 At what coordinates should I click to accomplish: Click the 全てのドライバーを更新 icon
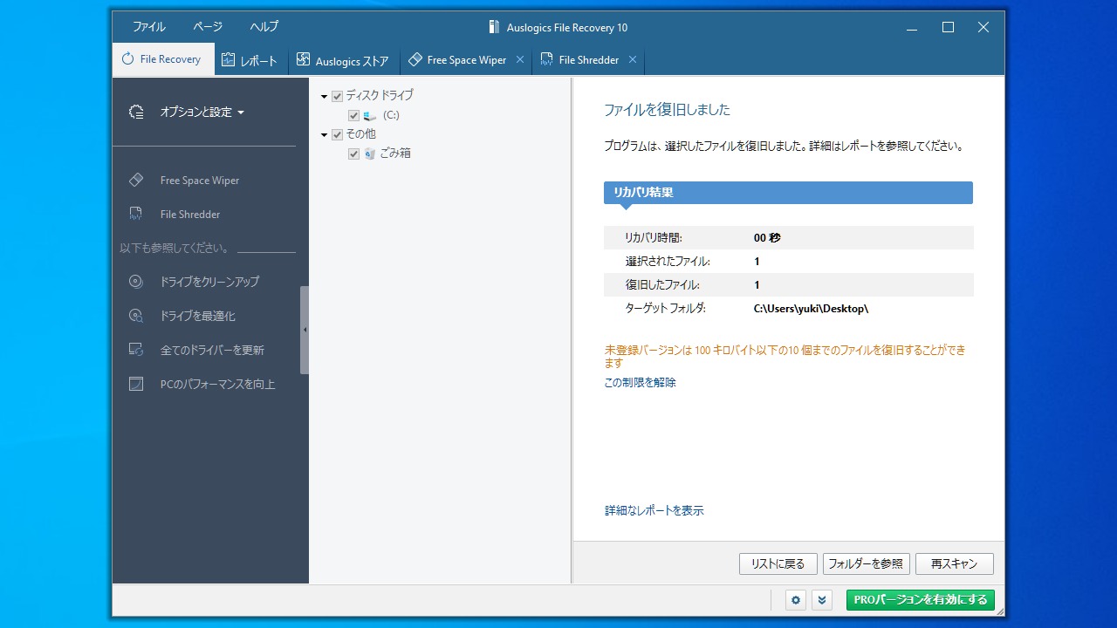pos(136,350)
